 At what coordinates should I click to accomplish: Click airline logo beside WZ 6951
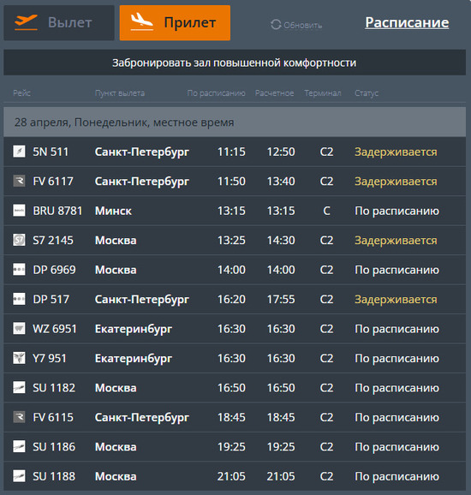pos(19,329)
